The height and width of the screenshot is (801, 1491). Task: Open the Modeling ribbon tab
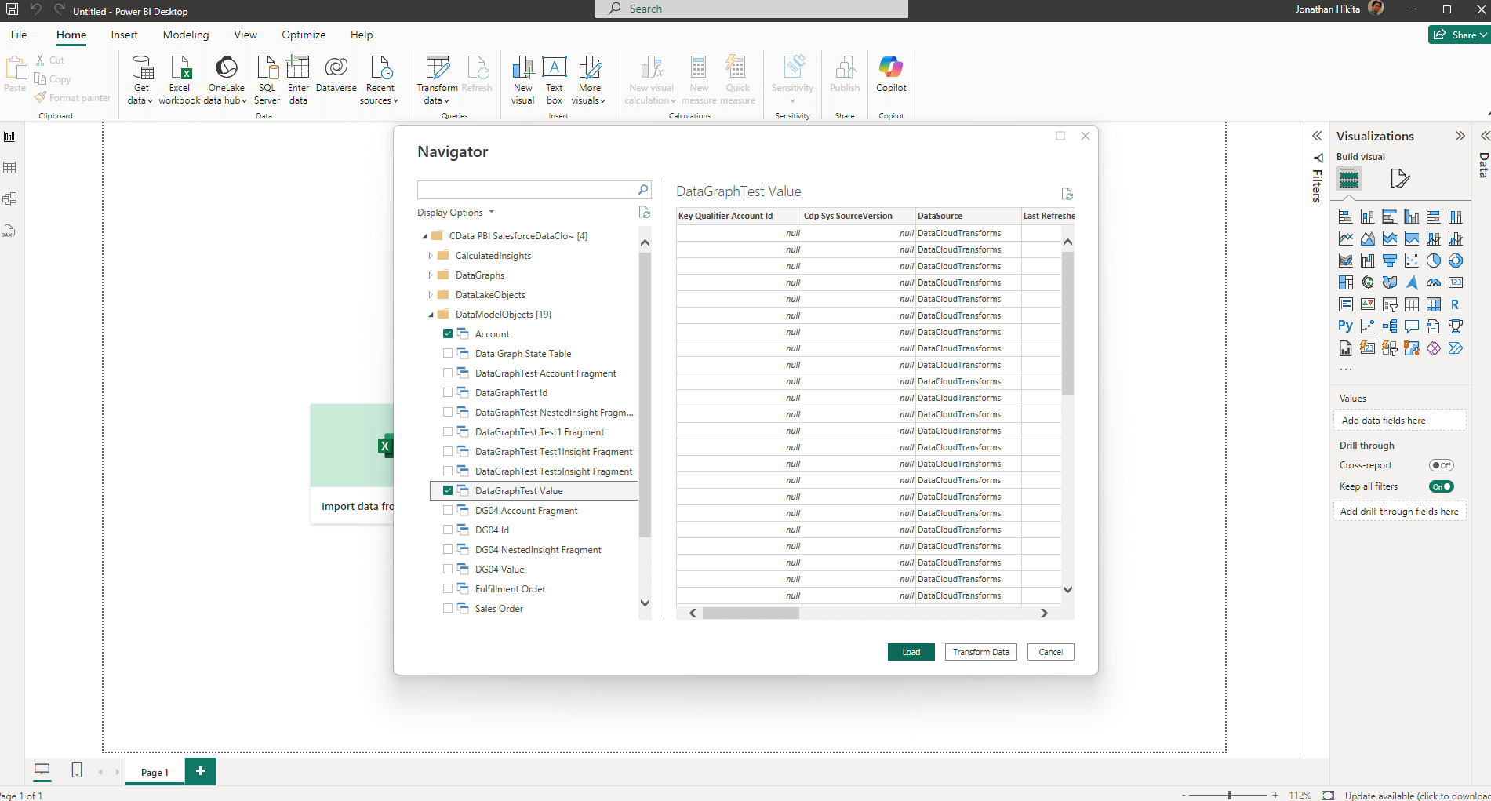(186, 35)
